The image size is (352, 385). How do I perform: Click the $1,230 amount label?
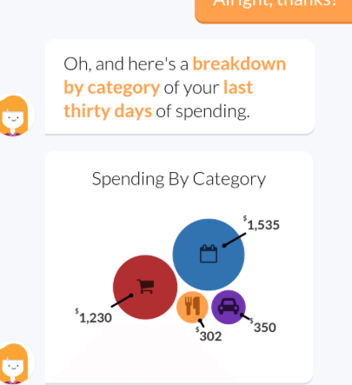tap(94, 316)
